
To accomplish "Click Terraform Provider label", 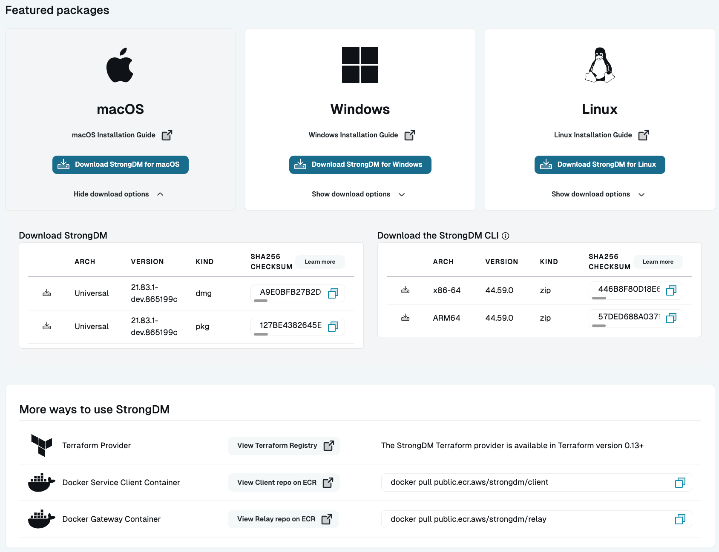I will pyautogui.click(x=97, y=445).
